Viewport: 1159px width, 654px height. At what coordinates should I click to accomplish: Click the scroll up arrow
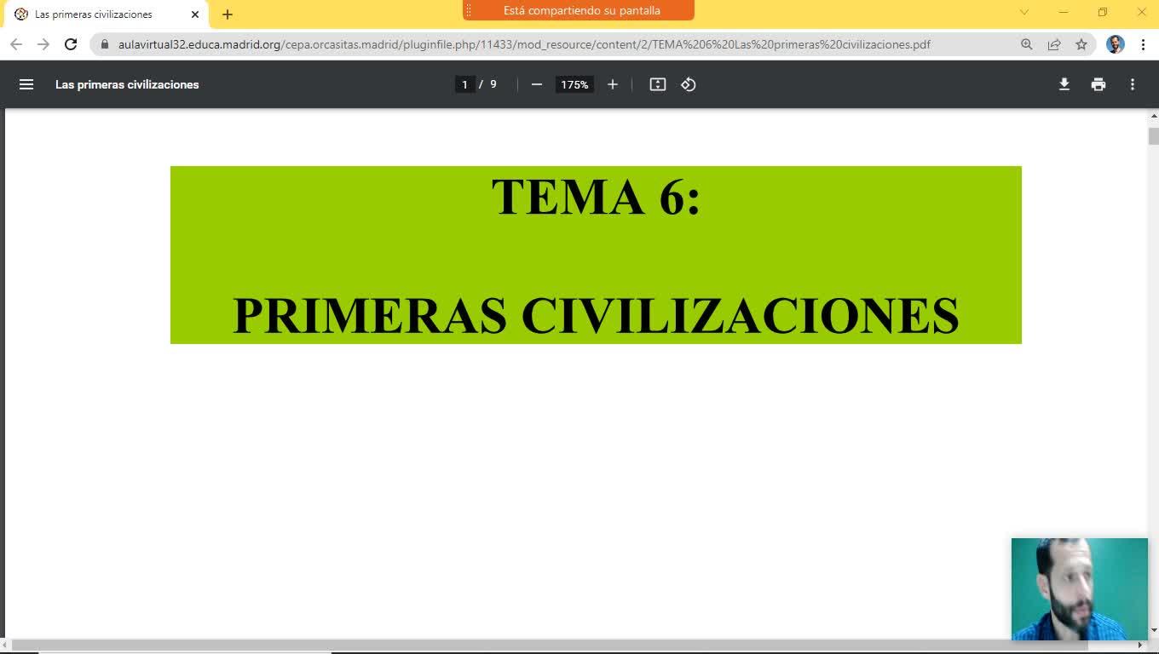[1154, 116]
